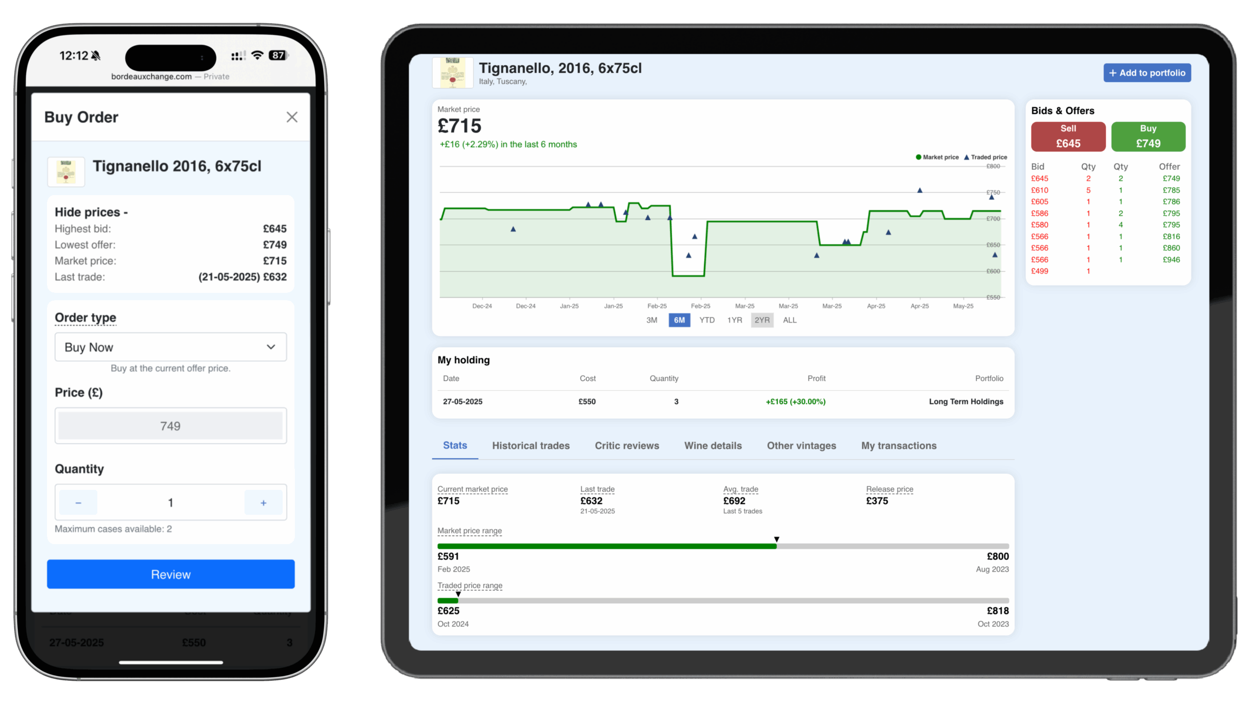Select the 3M chart range

(x=651, y=320)
